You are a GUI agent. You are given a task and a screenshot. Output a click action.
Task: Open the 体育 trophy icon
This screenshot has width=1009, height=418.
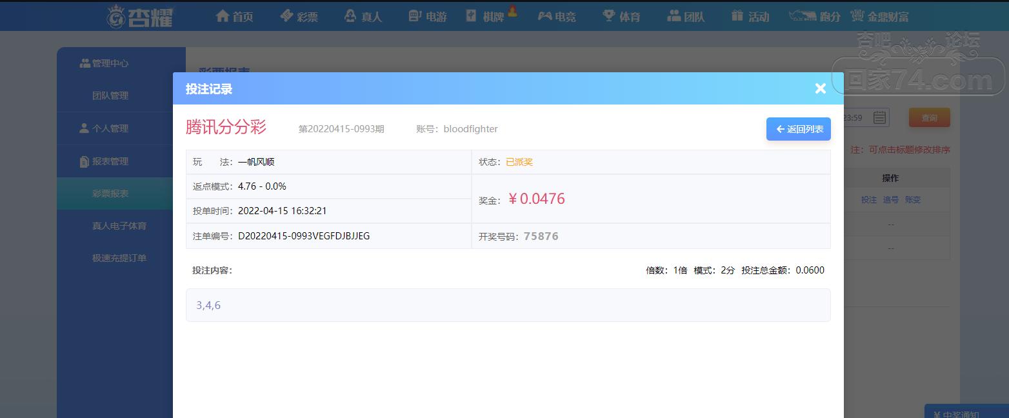click(609, 16)
